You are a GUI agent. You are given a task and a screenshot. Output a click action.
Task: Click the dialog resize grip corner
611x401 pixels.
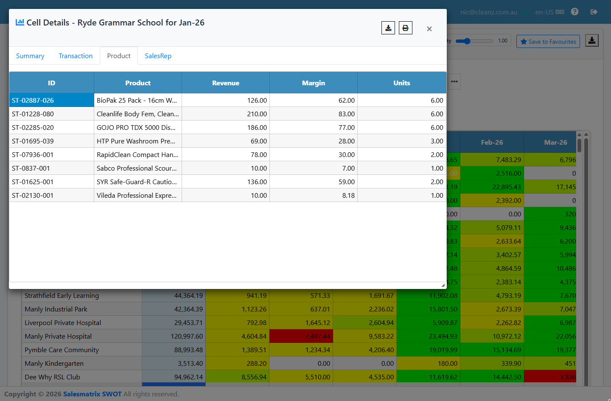(443, 285)
